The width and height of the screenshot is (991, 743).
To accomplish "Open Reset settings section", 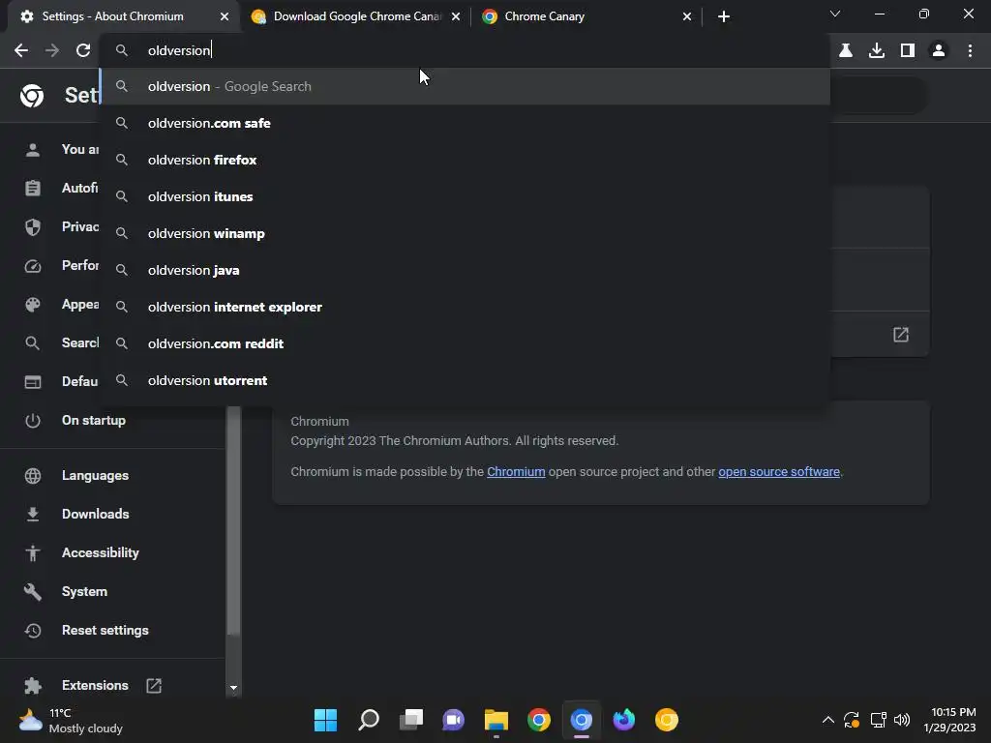I will tap(105, 630).
